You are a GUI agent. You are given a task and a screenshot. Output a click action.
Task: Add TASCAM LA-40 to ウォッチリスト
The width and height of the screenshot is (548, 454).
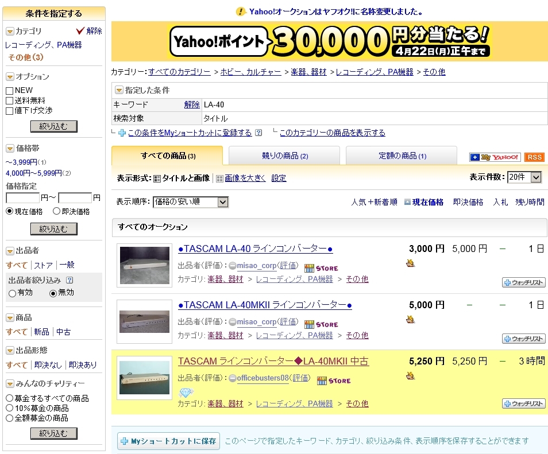pos(523,282)
